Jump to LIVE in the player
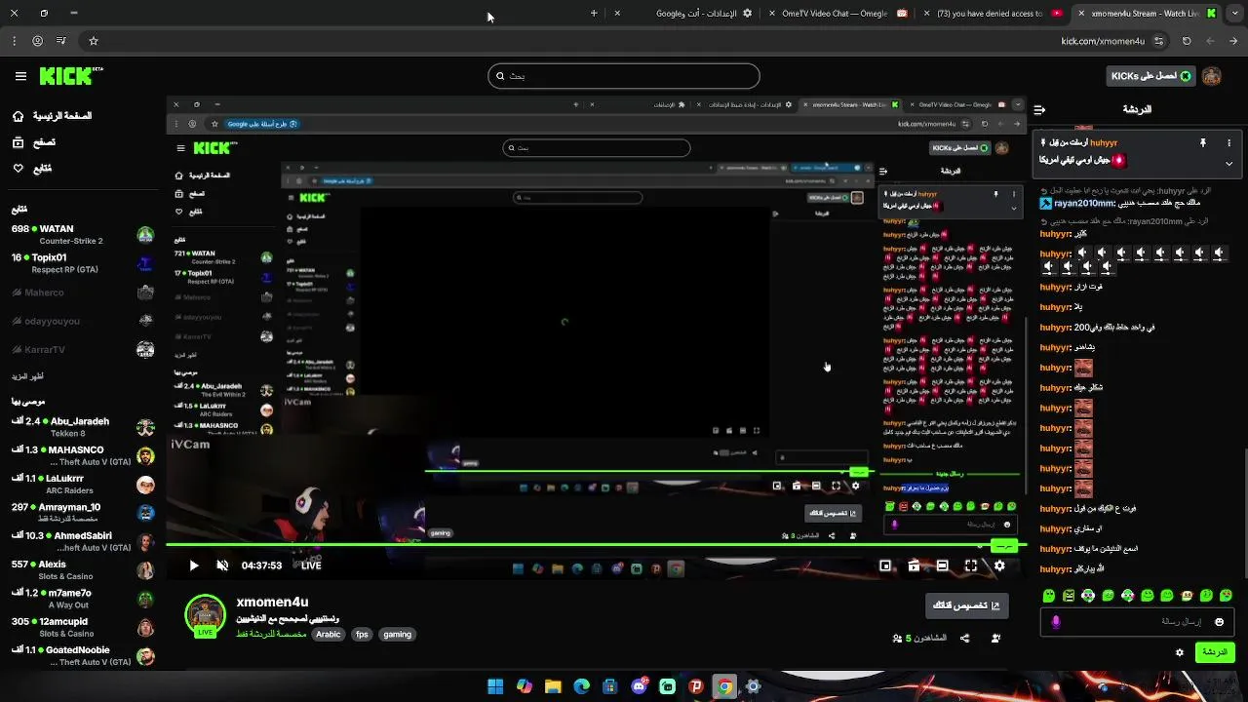 tap(311, 565)
